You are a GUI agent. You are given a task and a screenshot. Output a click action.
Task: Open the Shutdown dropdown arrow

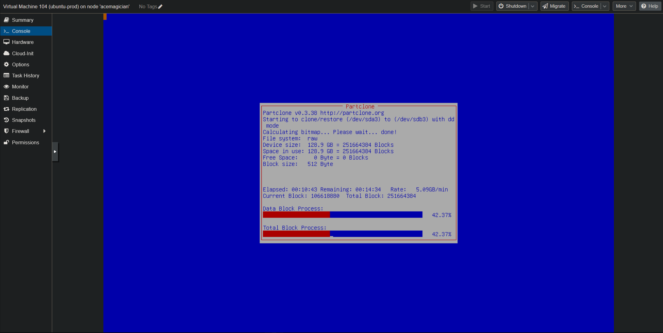click(x=533, y=6)
